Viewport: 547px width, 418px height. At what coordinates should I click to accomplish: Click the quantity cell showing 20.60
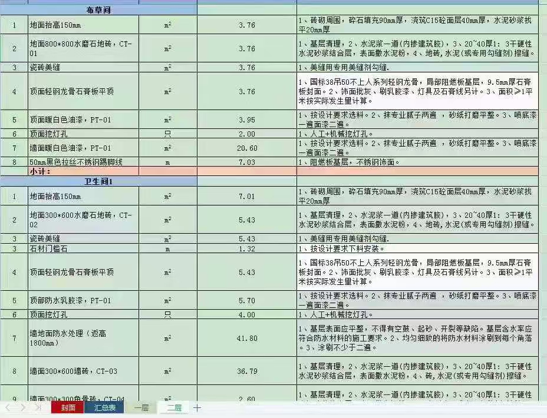(246, 148)
